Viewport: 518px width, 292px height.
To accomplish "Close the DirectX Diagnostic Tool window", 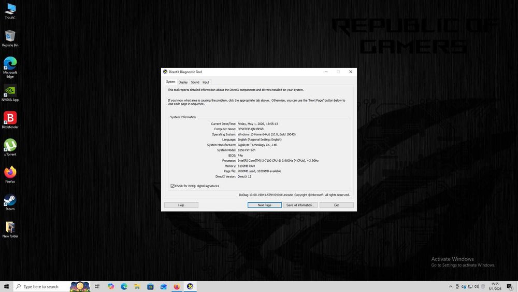I will [351, 72].
